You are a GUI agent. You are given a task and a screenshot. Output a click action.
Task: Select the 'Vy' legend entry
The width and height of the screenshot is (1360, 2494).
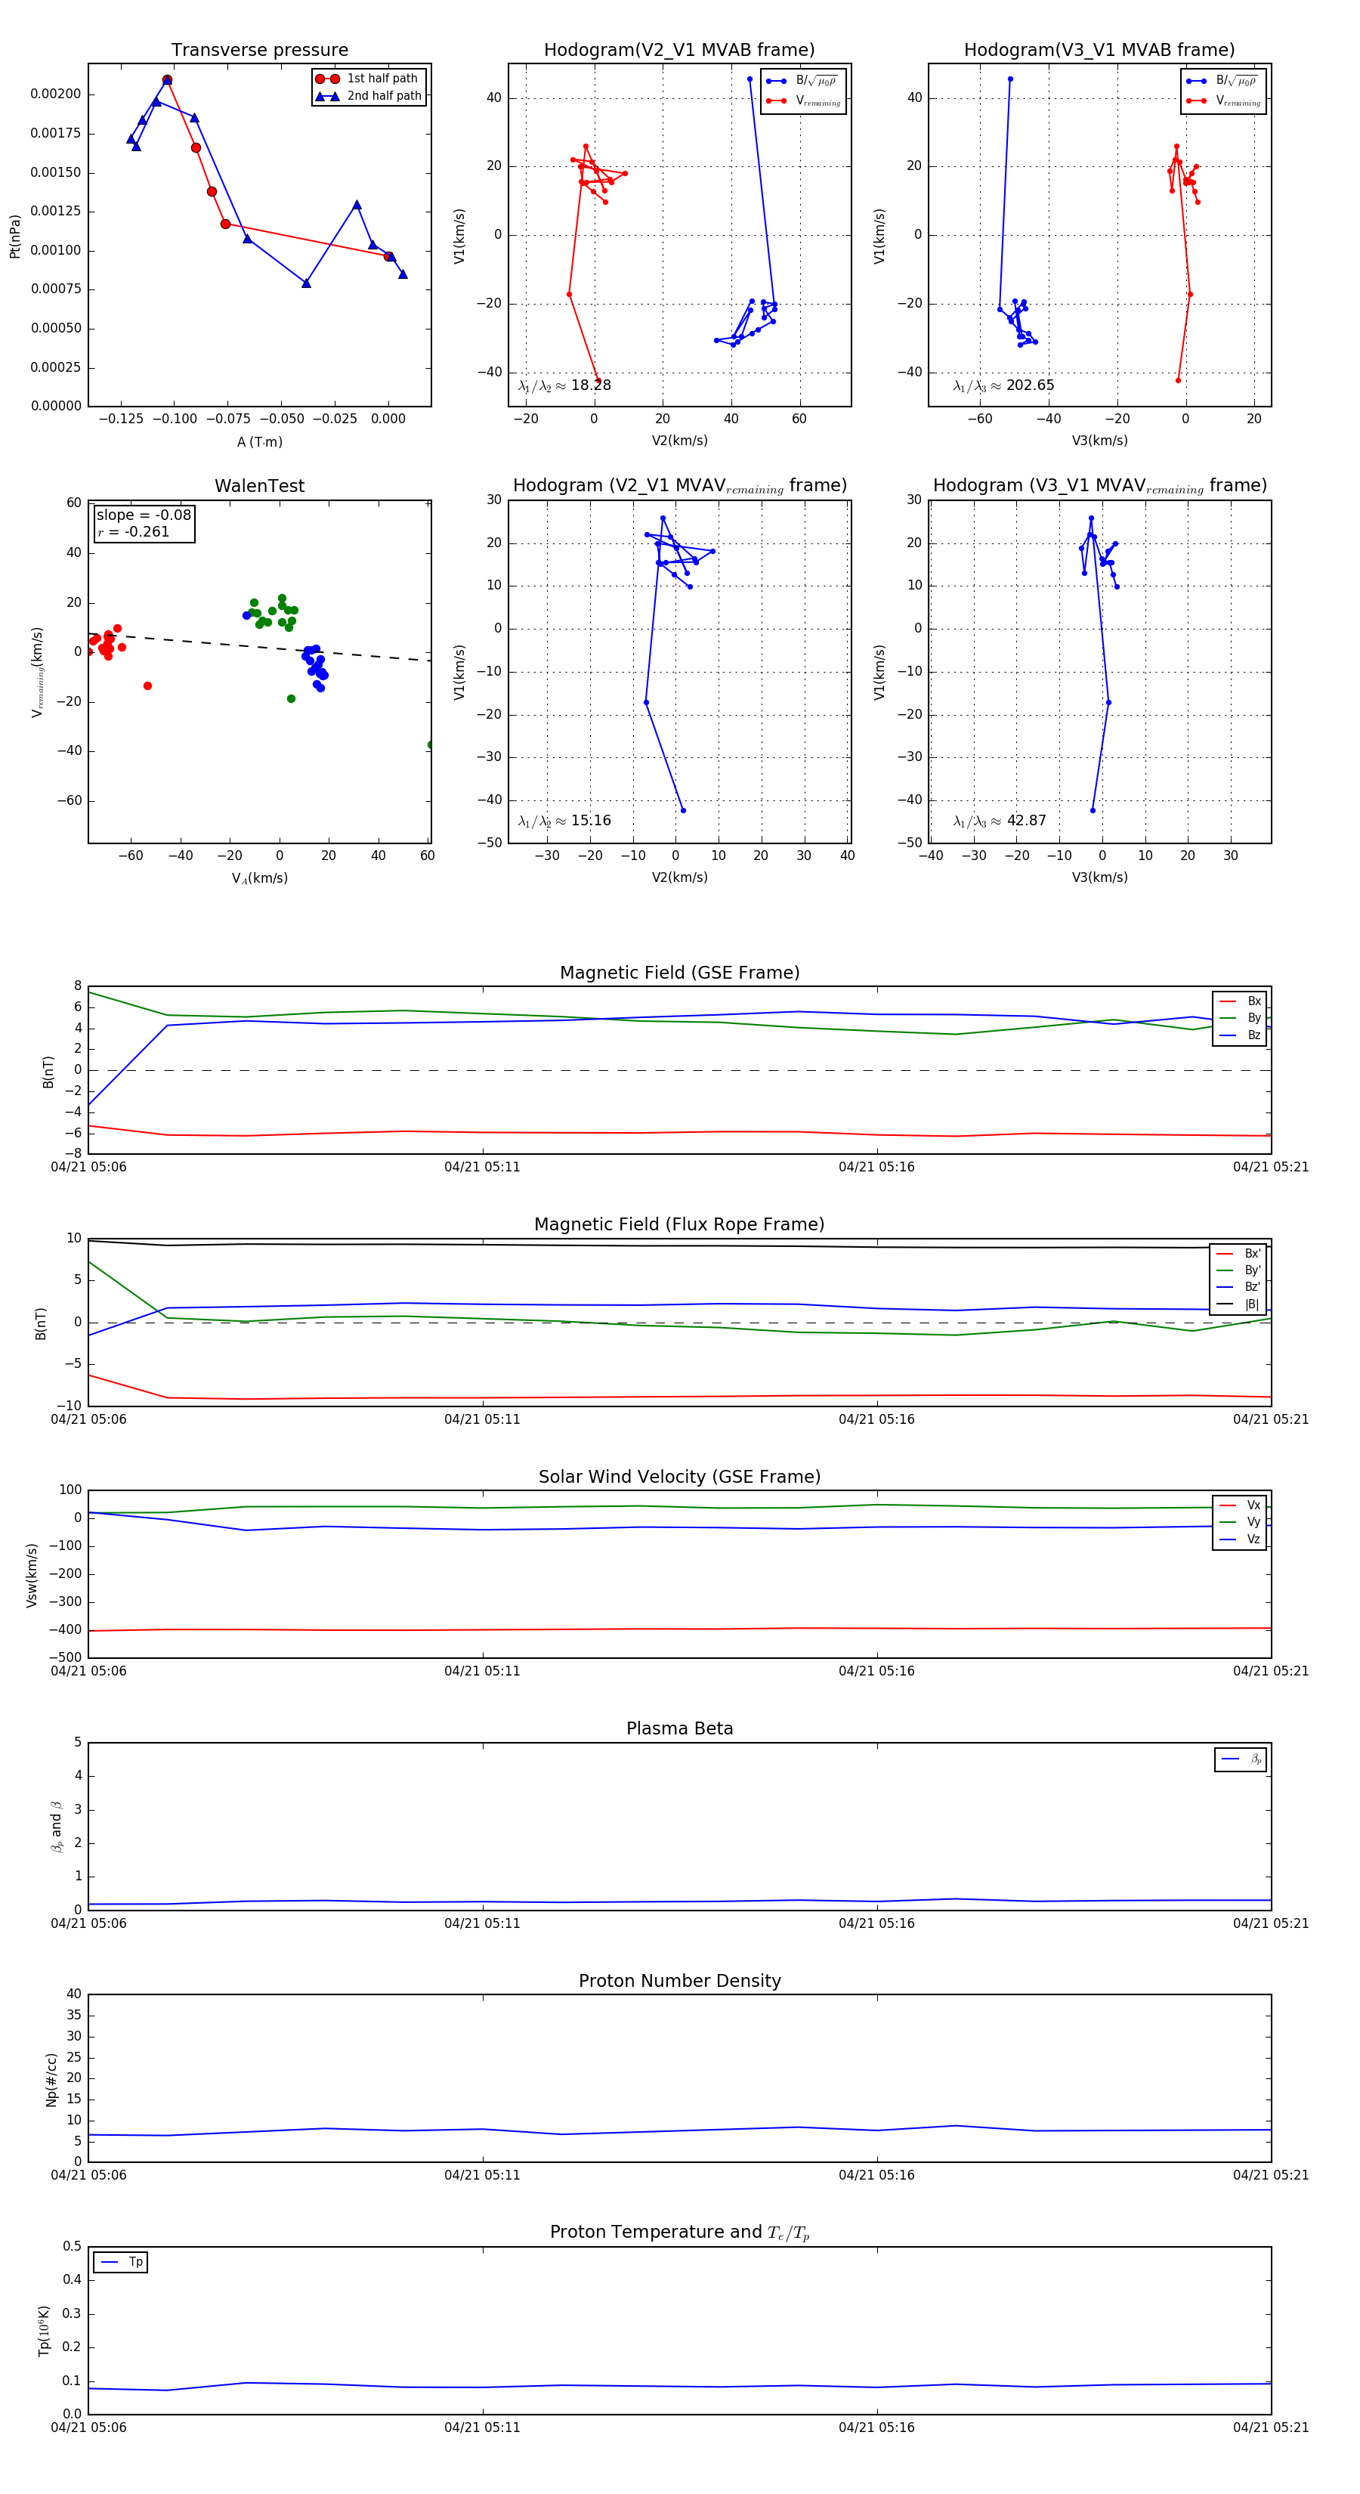1240,1522
